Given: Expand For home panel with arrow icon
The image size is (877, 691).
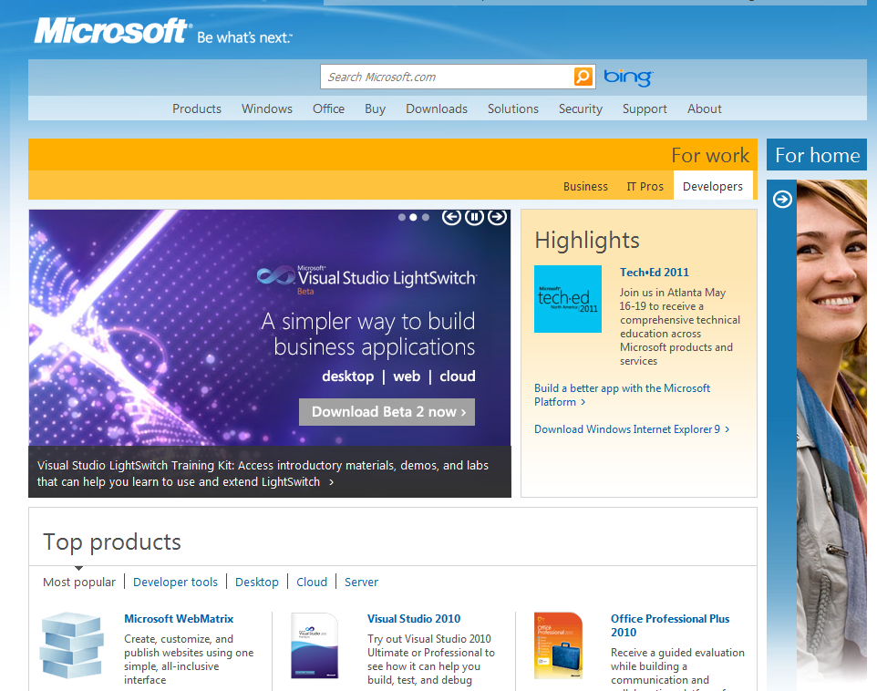Looking at the screenshot, I should pos(782,199).
